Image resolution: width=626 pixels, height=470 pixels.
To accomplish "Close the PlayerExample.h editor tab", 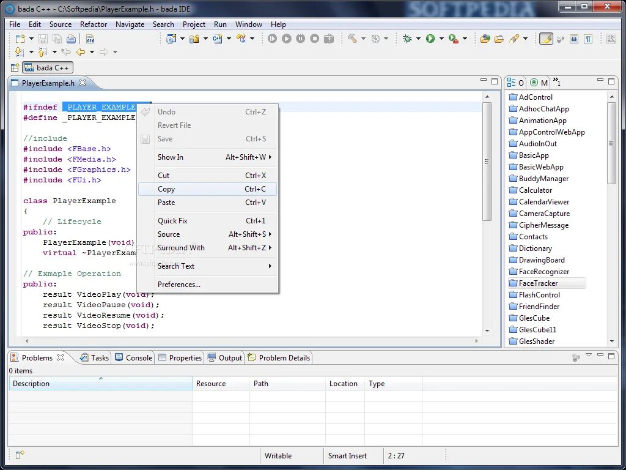I will [x=83, y=83].
